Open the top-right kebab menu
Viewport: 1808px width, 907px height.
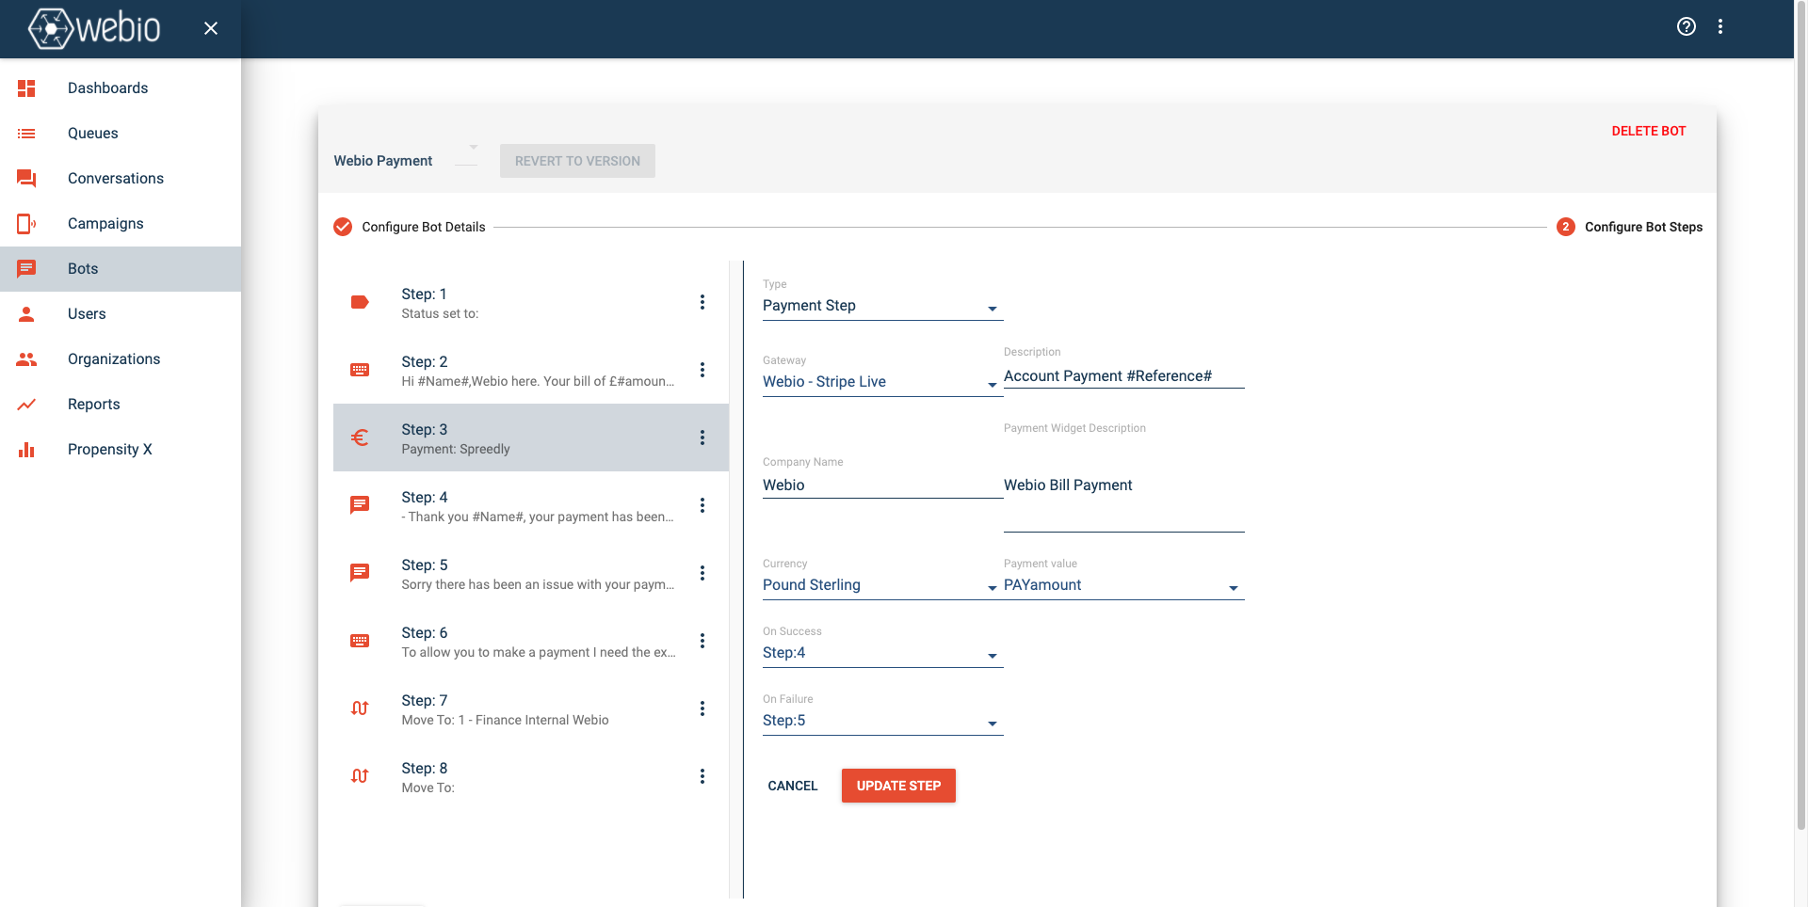[x=1720, y=26]
